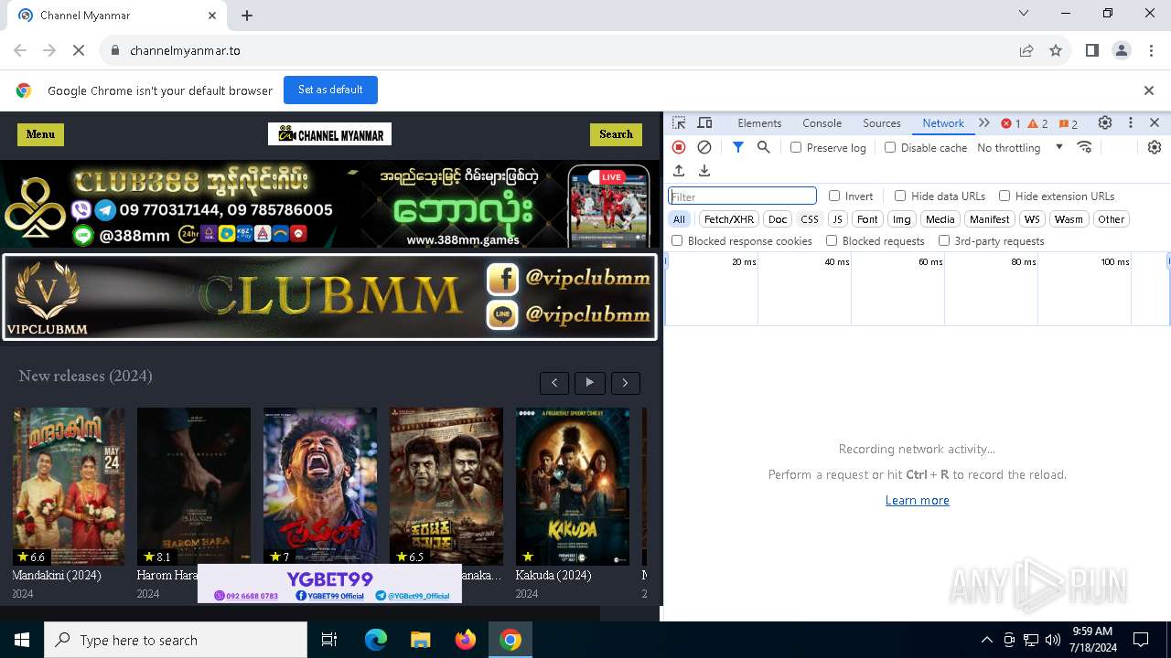The image size is (1171, 658).
Task: Filter requests by WS type
Action: pyautogui.click(x=1032, y=219)
